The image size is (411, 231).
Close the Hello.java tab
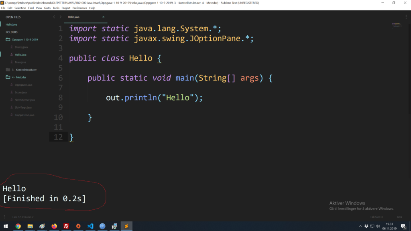tap(103, 17)
